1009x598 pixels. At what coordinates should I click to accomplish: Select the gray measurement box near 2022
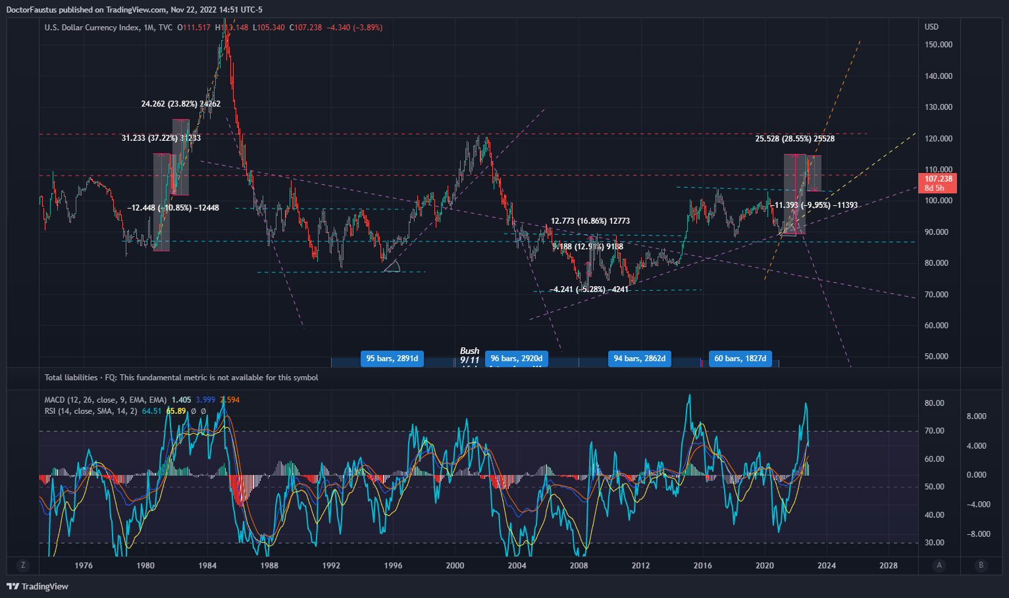[x=794, y=195]
